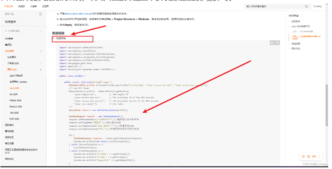Viewport: 332px width, 169px height.
Task: Expand the API参考 section chevron
Action: tap(41, 39)
